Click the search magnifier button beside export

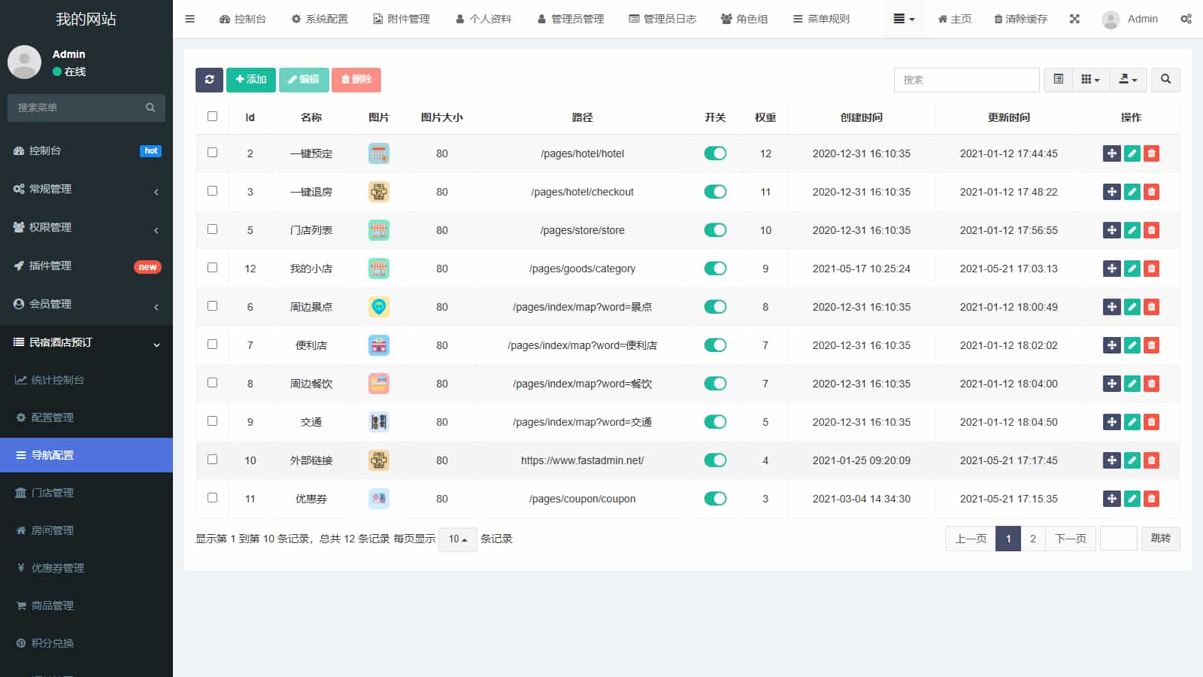pos(1165,80)
